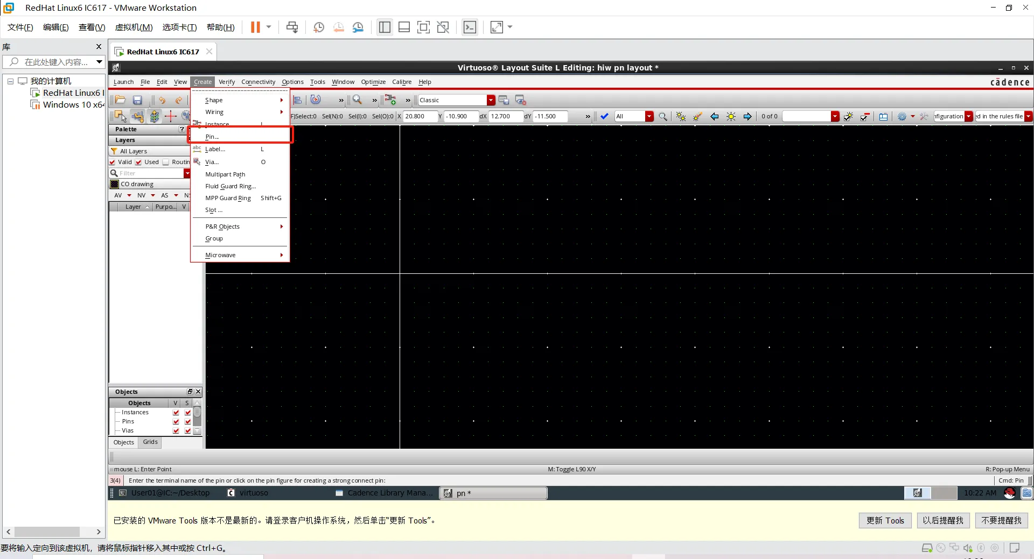Viewport: 1034px width, 559px height.
Task: Switch to the Grids tab
Action: click(150, 442)
